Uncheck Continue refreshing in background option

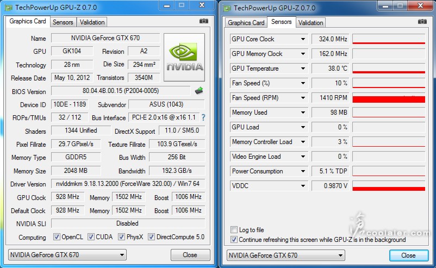click(x=234, y=239)
